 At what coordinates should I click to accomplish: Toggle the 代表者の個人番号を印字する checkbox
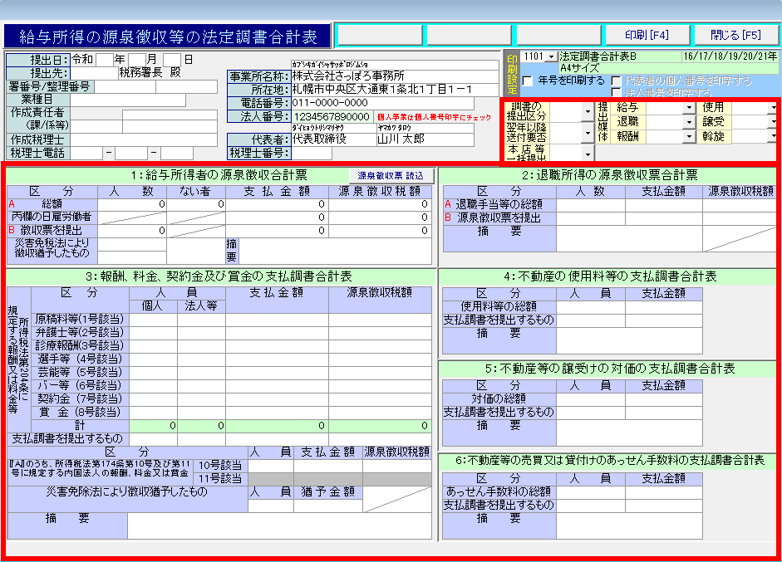pos(616,81)
